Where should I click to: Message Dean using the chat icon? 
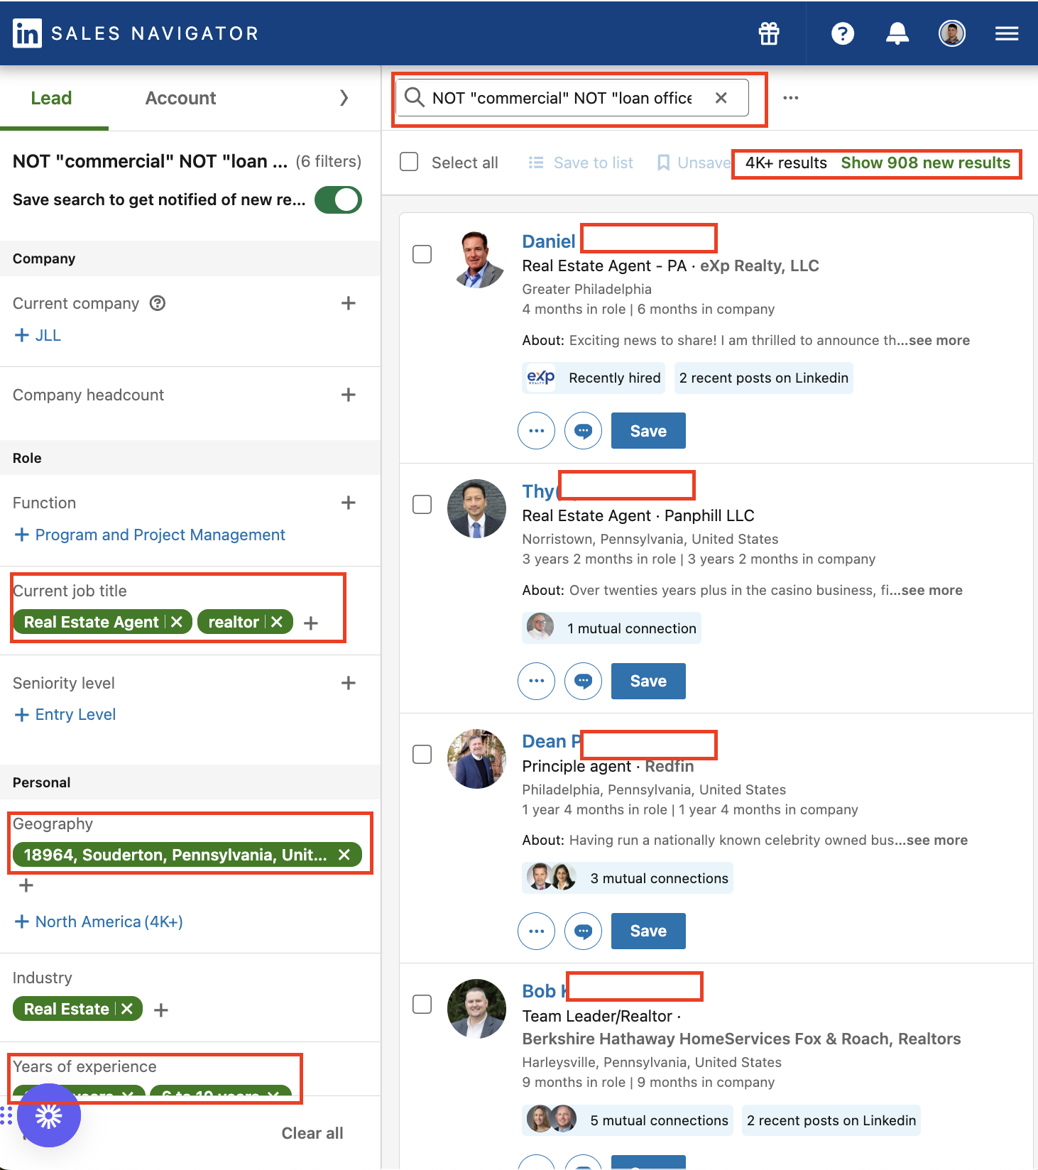[x=584, y=931]
